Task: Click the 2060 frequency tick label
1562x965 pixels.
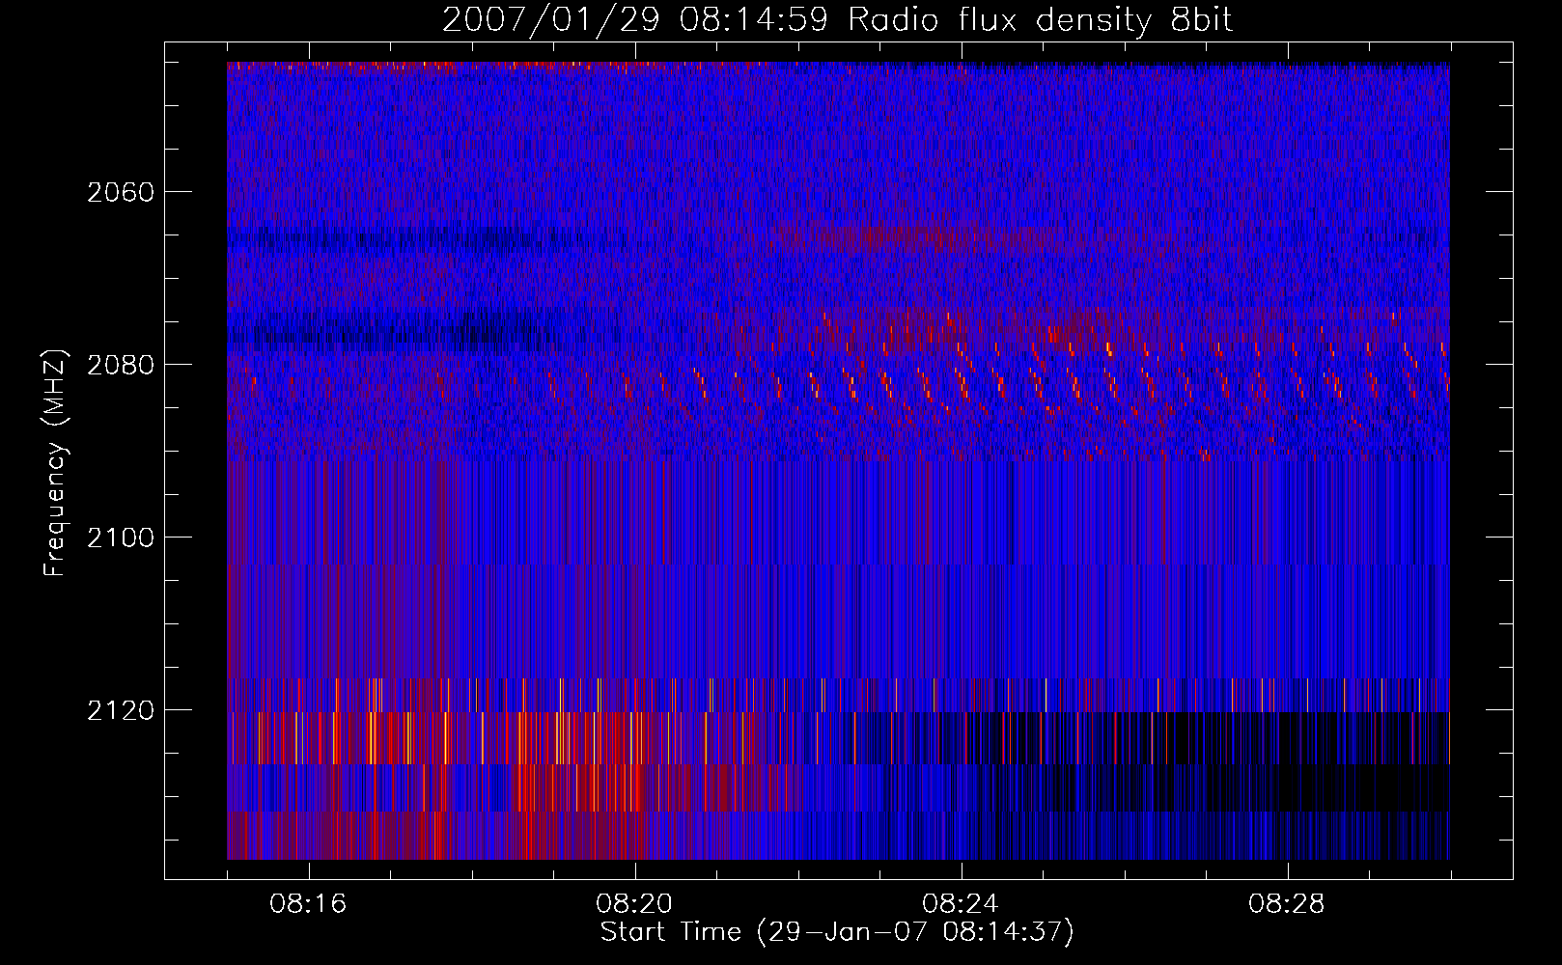Action: (121, 192)
